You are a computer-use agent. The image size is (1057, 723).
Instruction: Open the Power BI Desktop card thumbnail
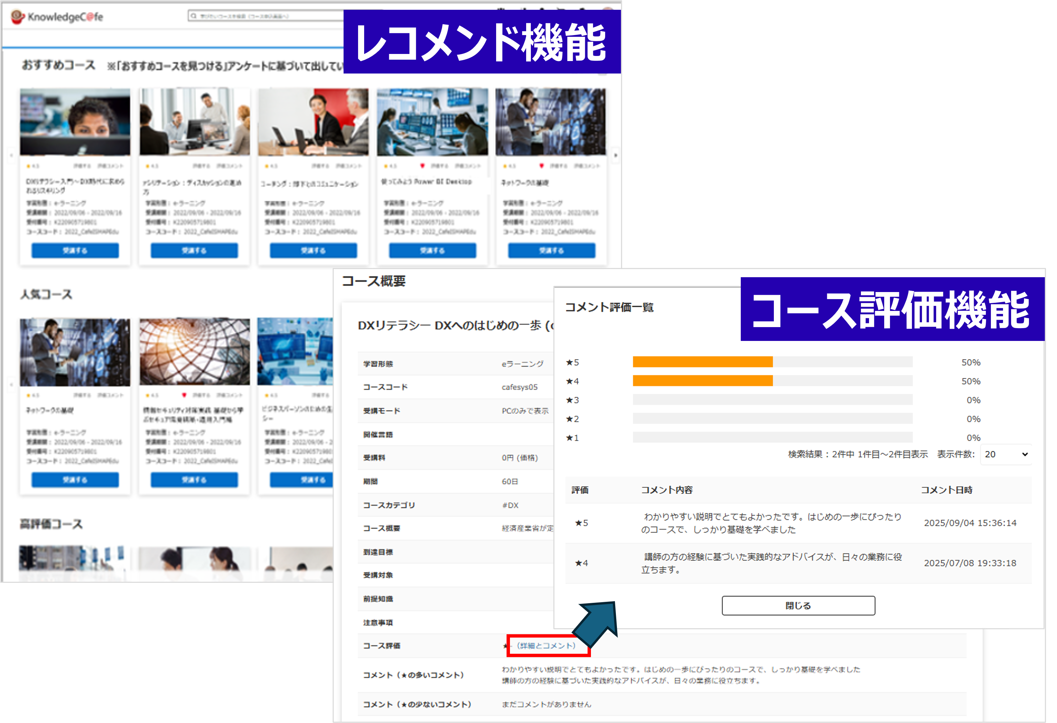pyautogui.click(x=433, y=122)
